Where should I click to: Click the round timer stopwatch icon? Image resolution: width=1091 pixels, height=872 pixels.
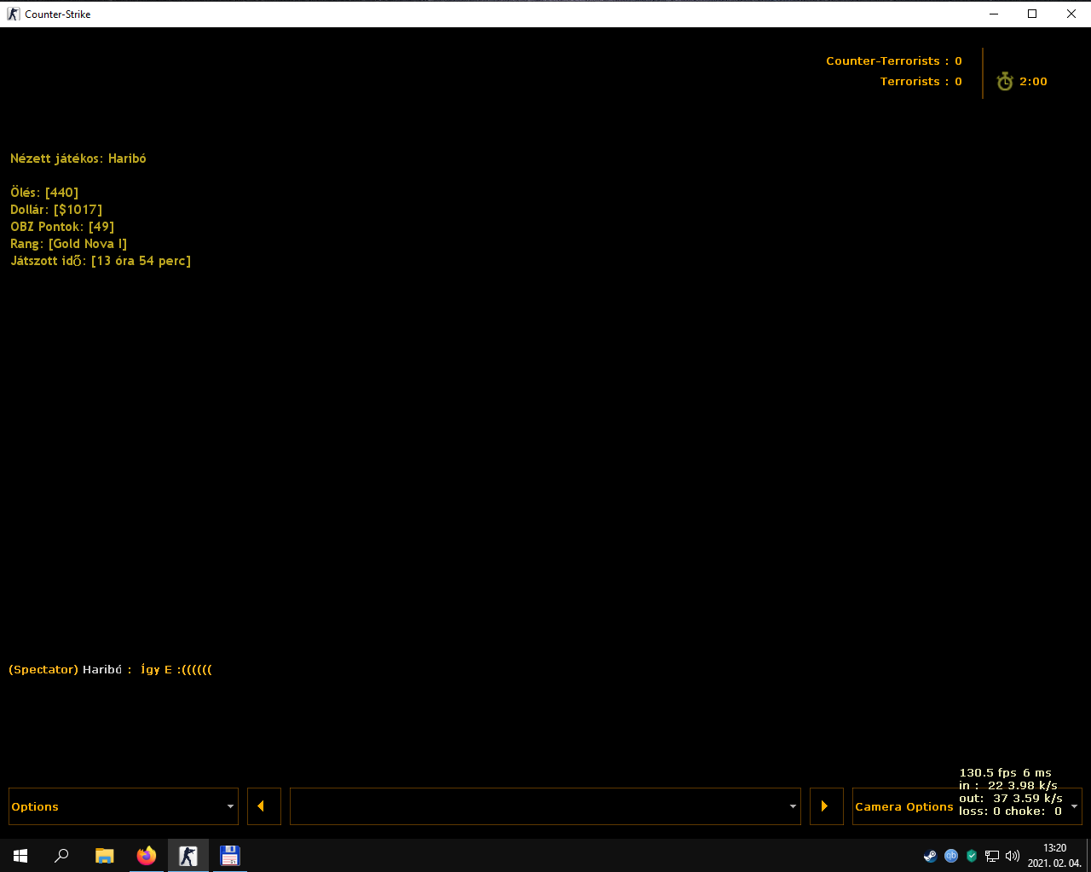(1005, 81)
